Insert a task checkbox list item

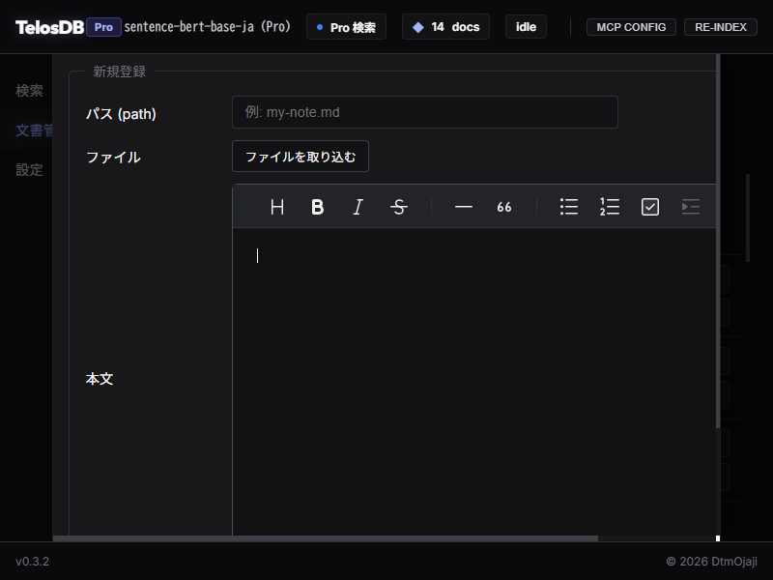[650, 207]
